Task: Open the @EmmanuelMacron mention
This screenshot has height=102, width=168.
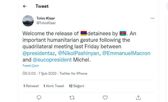Action: coord(126,53)
